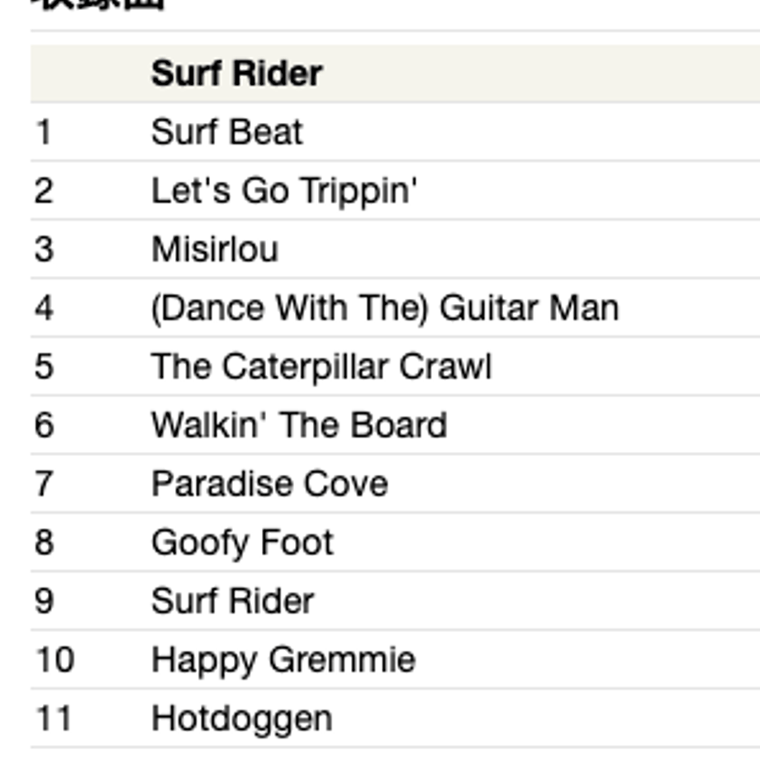Viewport: 760px width, 760px height.
Task: Click the Surf Rider album header
Action: click(236, 74)
